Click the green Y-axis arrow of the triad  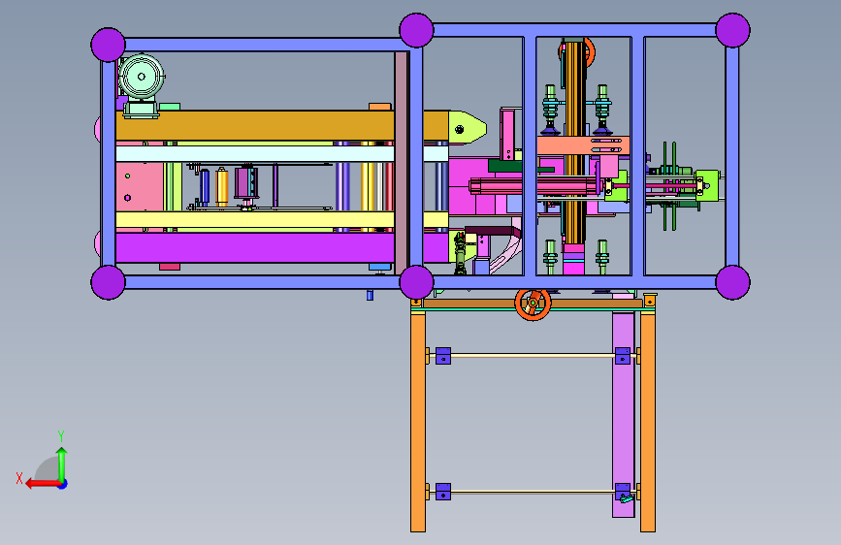pos(62,465)
